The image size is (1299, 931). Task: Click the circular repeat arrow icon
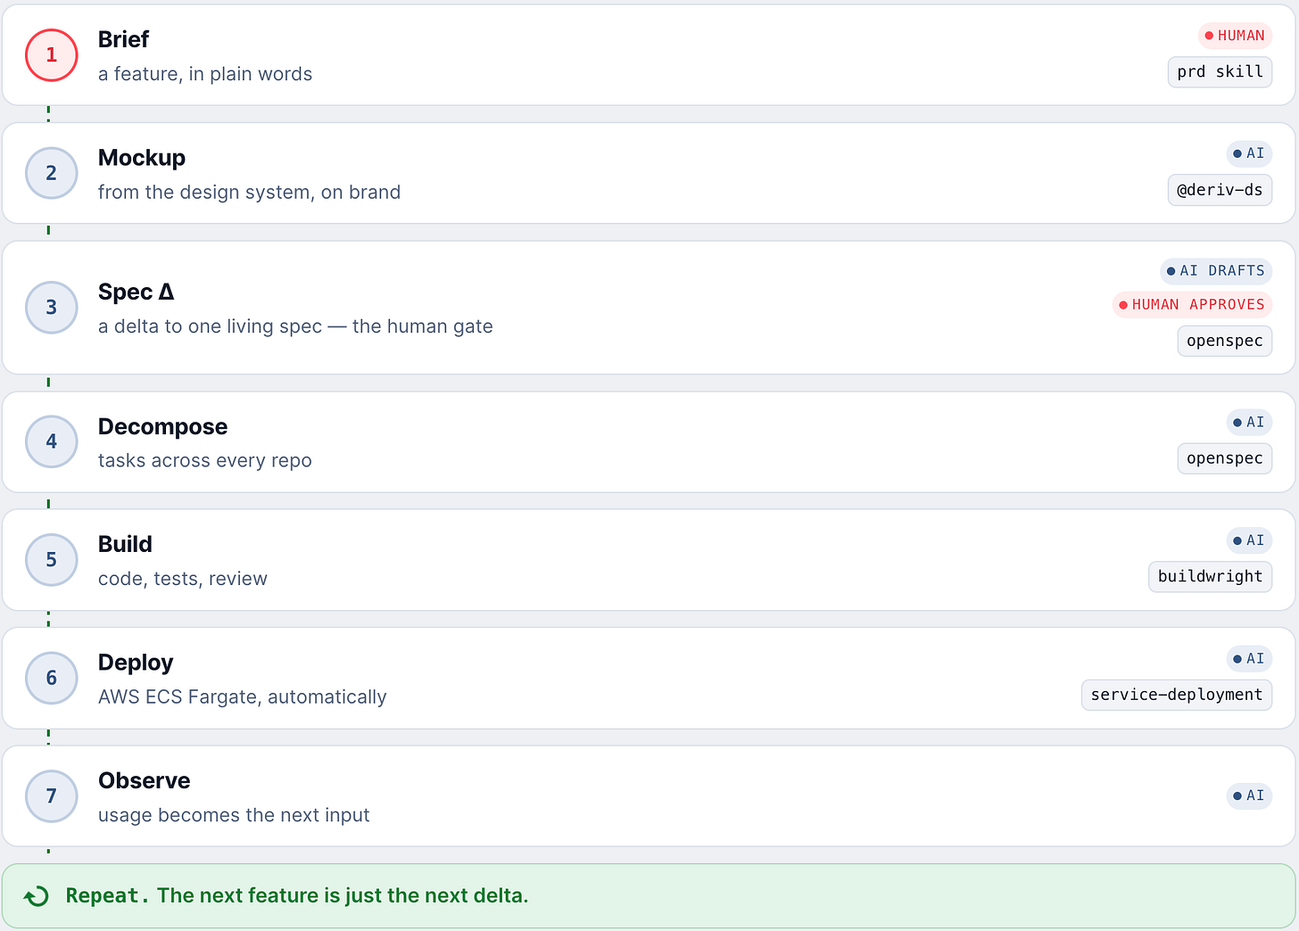click(x=37, y=896)
